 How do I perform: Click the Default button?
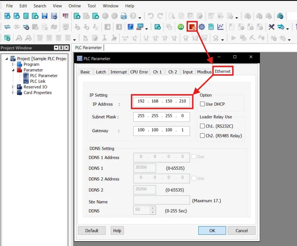[92, 230]
